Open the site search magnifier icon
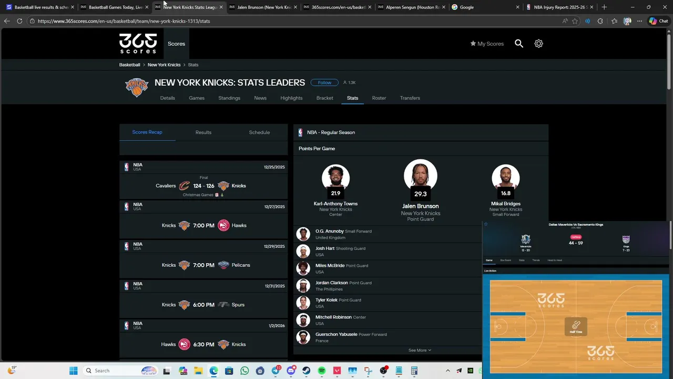Screen dimensions: 673x379 [x=519, y=44]
